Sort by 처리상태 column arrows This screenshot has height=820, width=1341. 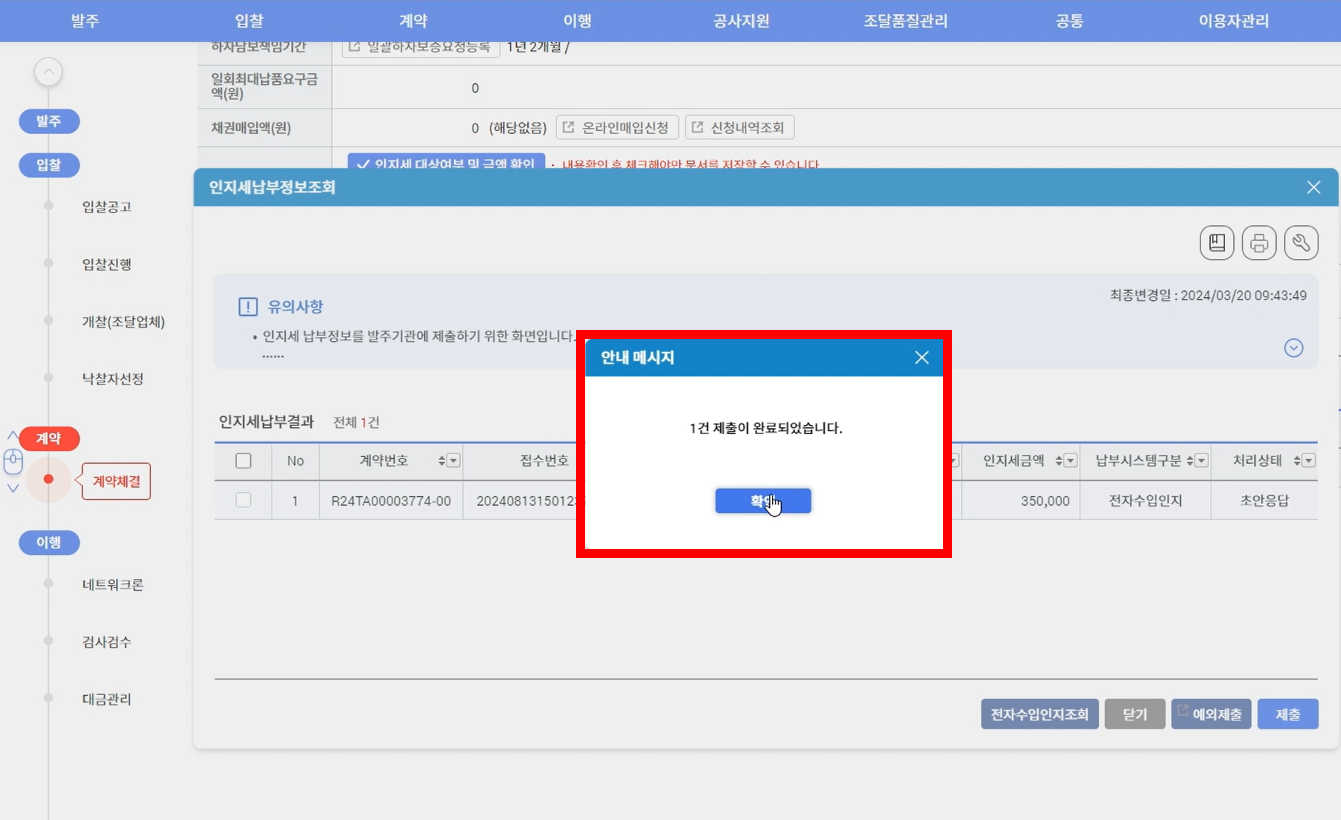pyautogui.click(x=1297, y=461)
